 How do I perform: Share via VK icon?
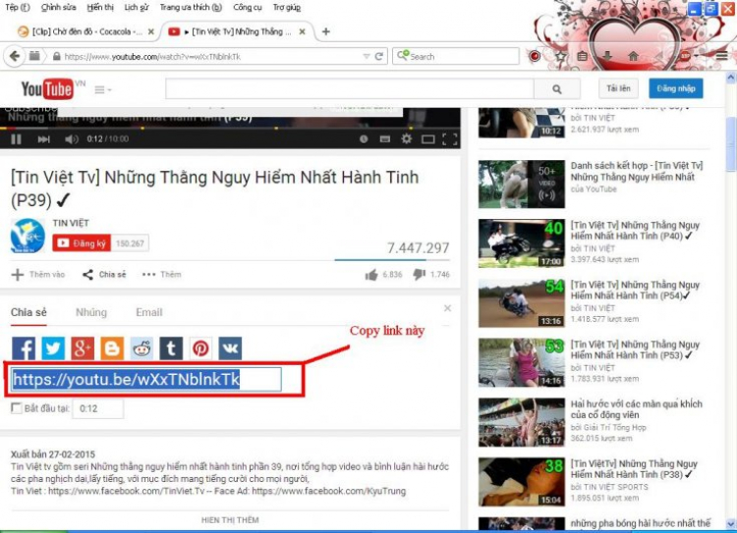230,348
